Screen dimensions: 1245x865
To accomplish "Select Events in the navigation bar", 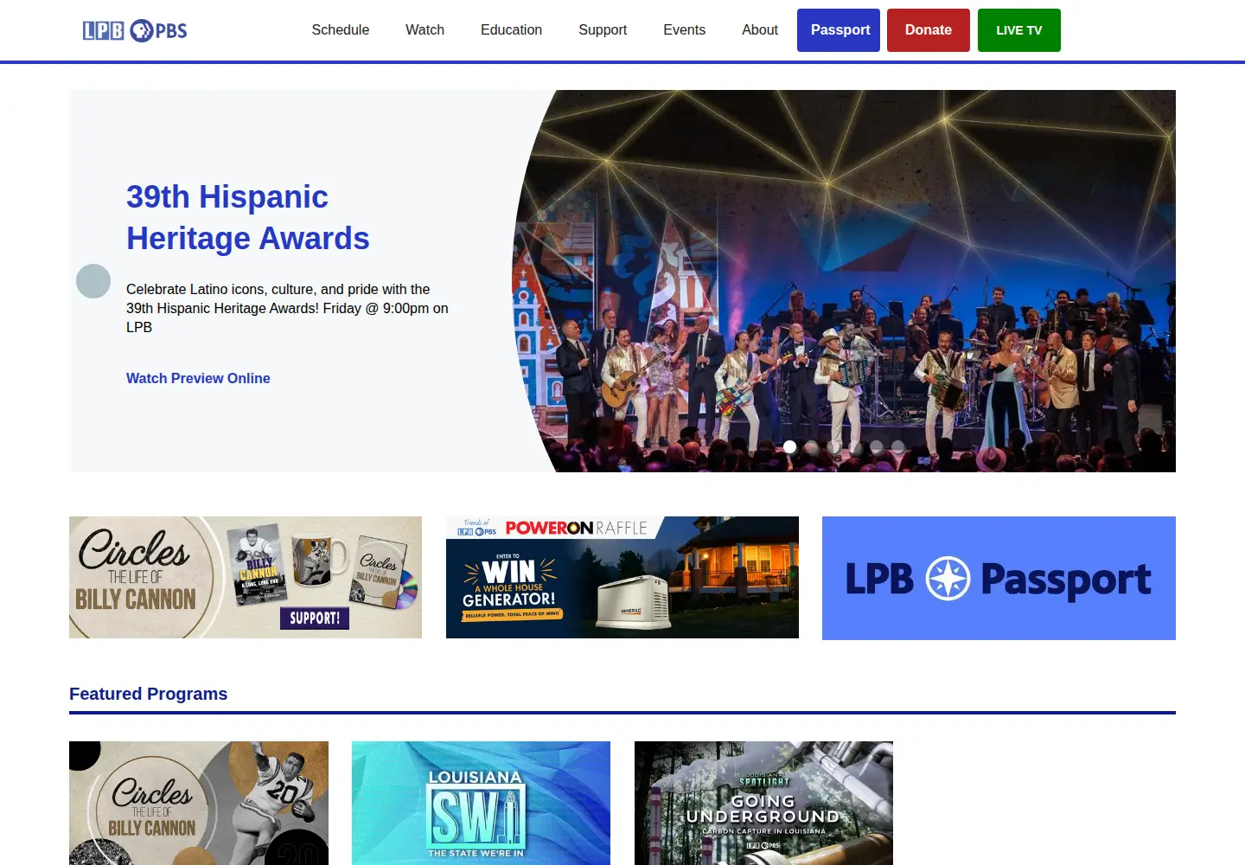I will coord(685,30).
